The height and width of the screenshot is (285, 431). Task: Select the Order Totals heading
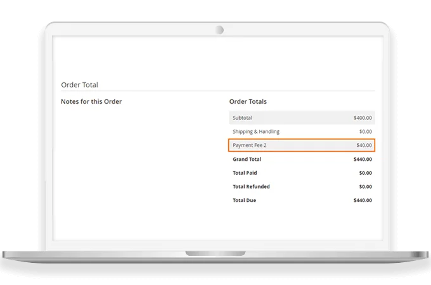[248, 101]
